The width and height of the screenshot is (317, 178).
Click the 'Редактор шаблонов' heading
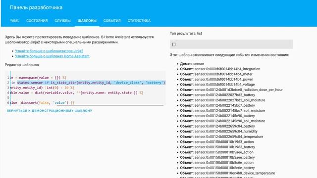(x=22, y=65)
